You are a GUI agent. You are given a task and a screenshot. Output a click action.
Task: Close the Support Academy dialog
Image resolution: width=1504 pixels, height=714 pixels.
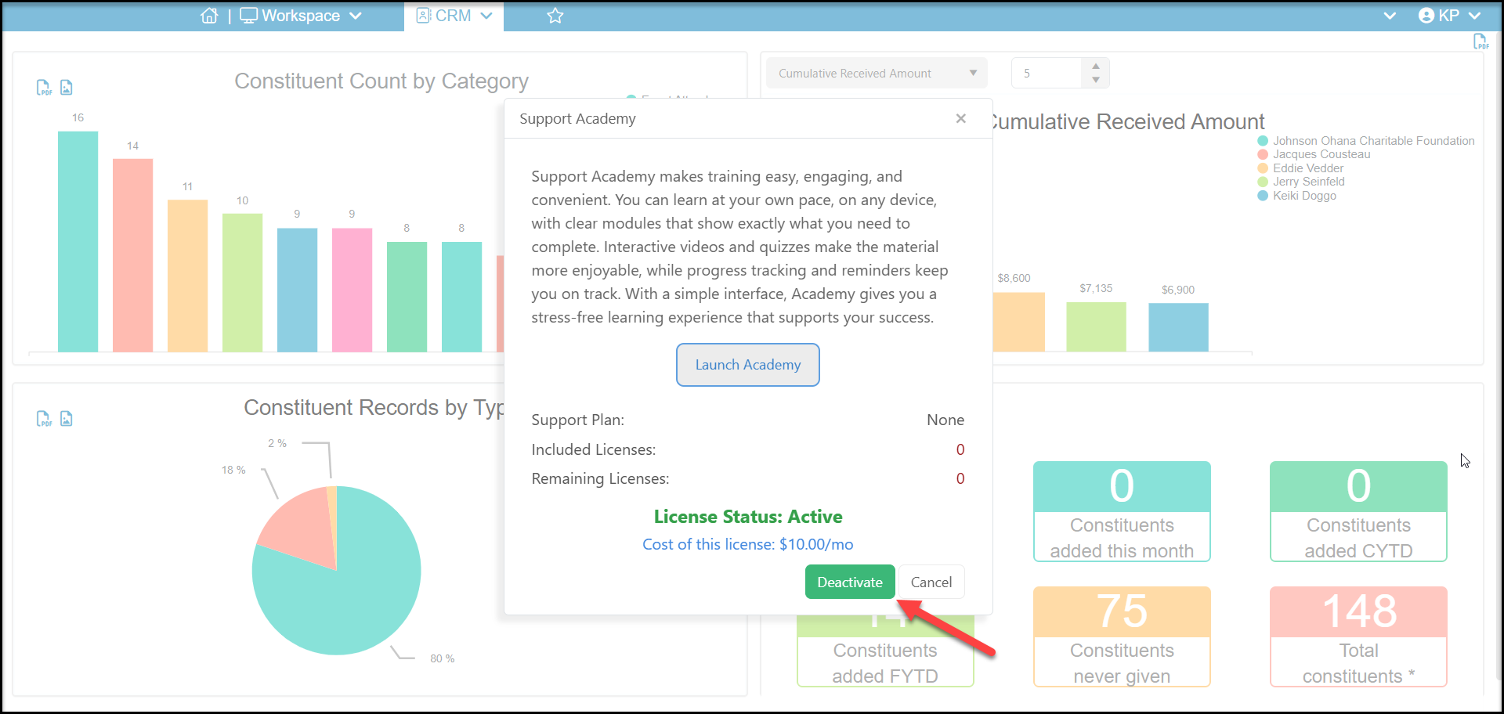(961, 118)
